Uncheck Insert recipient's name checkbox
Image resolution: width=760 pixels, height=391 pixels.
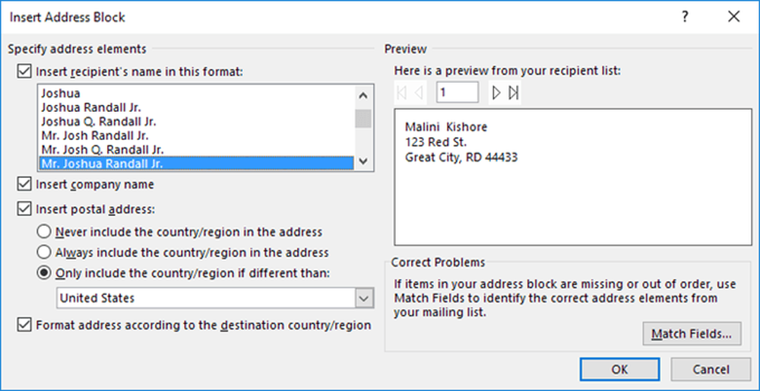(24, 72)
